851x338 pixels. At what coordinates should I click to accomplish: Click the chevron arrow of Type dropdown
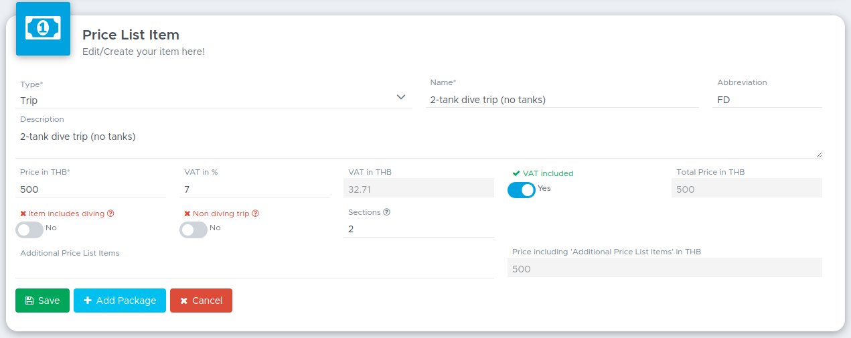[x=401, y=97]
